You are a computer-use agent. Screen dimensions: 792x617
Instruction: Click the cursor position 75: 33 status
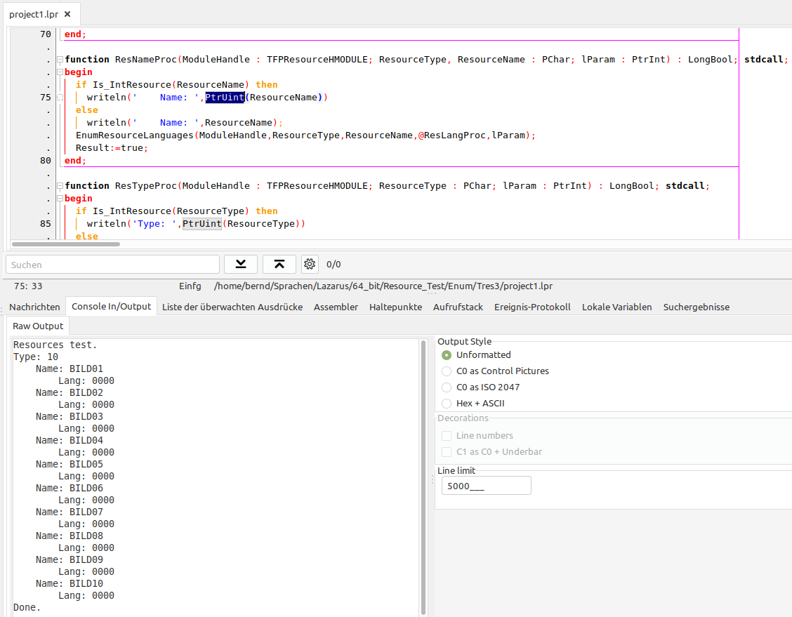(28, 286)
